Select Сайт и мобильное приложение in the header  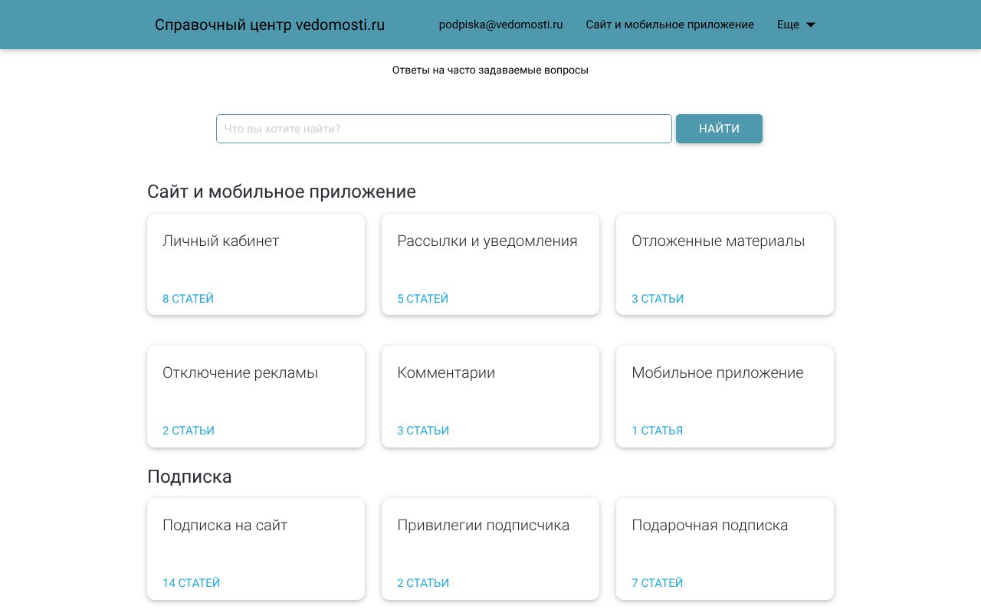(x=670, y=25)
